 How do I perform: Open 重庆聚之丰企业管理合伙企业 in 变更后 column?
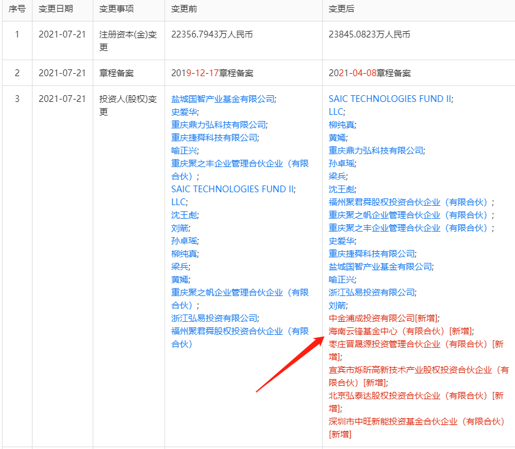(x=410, y=228)
